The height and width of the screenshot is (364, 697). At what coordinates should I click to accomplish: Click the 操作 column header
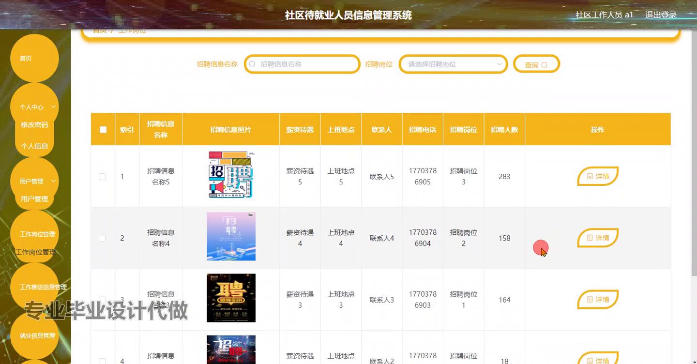tap(598, 129)
